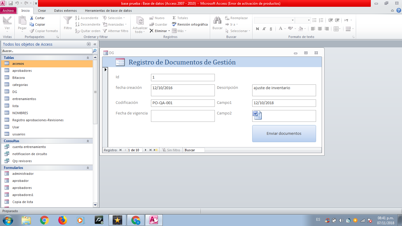Open the Word attachment in Campo2
The width and height of the screenshot is (402, 226).
pyautogui.click(x=257, y=115)
